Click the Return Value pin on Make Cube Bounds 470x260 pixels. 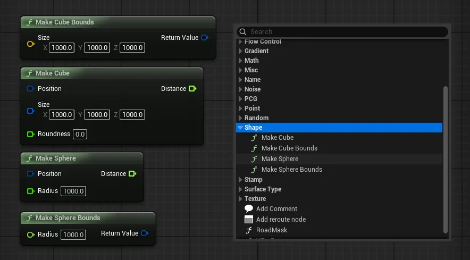pyautogui.click(x=205, y=38)
